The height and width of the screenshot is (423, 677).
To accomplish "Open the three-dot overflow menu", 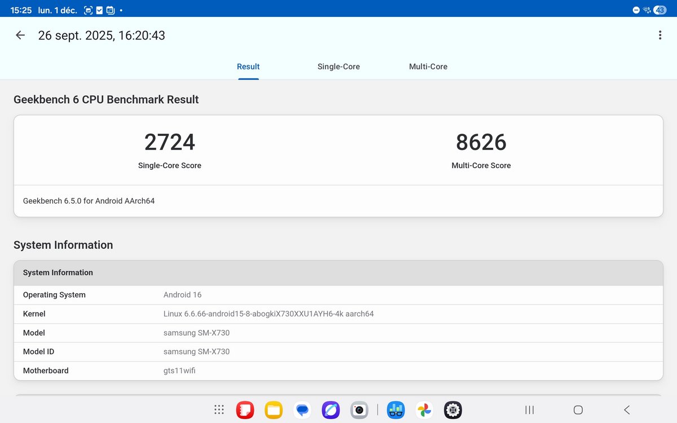I will pos(659,35).
